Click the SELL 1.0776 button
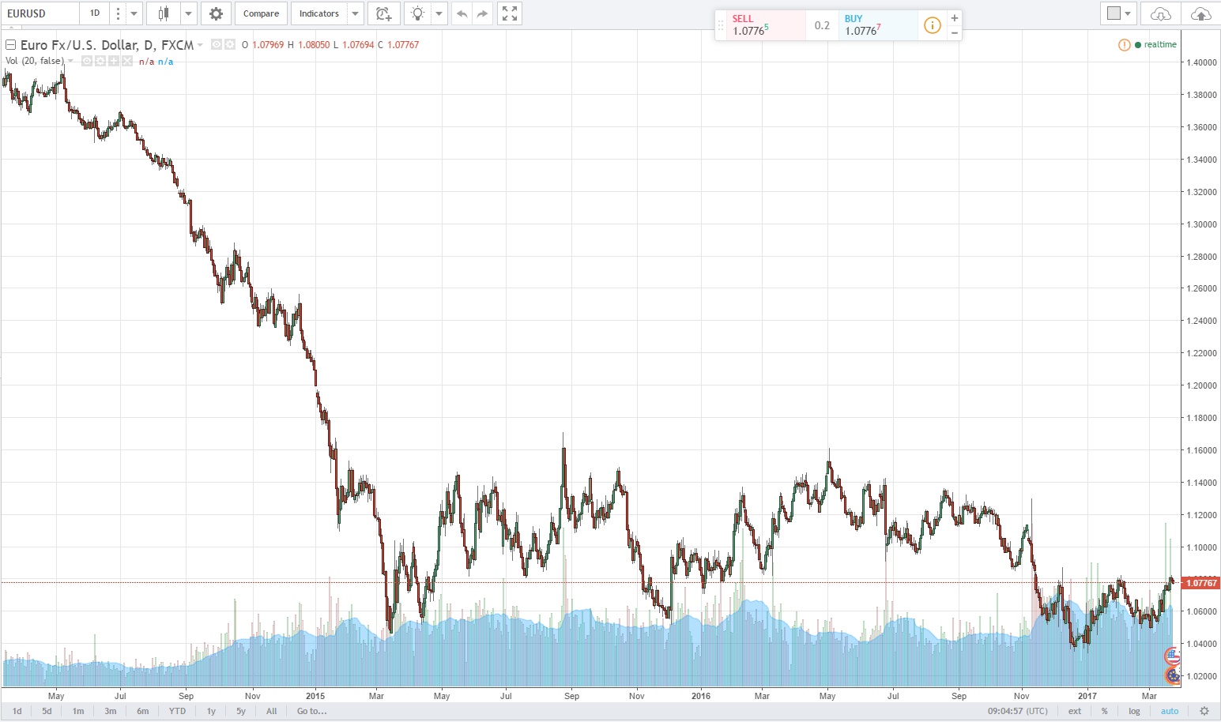 pyautogui.click(x=766, y=25)
